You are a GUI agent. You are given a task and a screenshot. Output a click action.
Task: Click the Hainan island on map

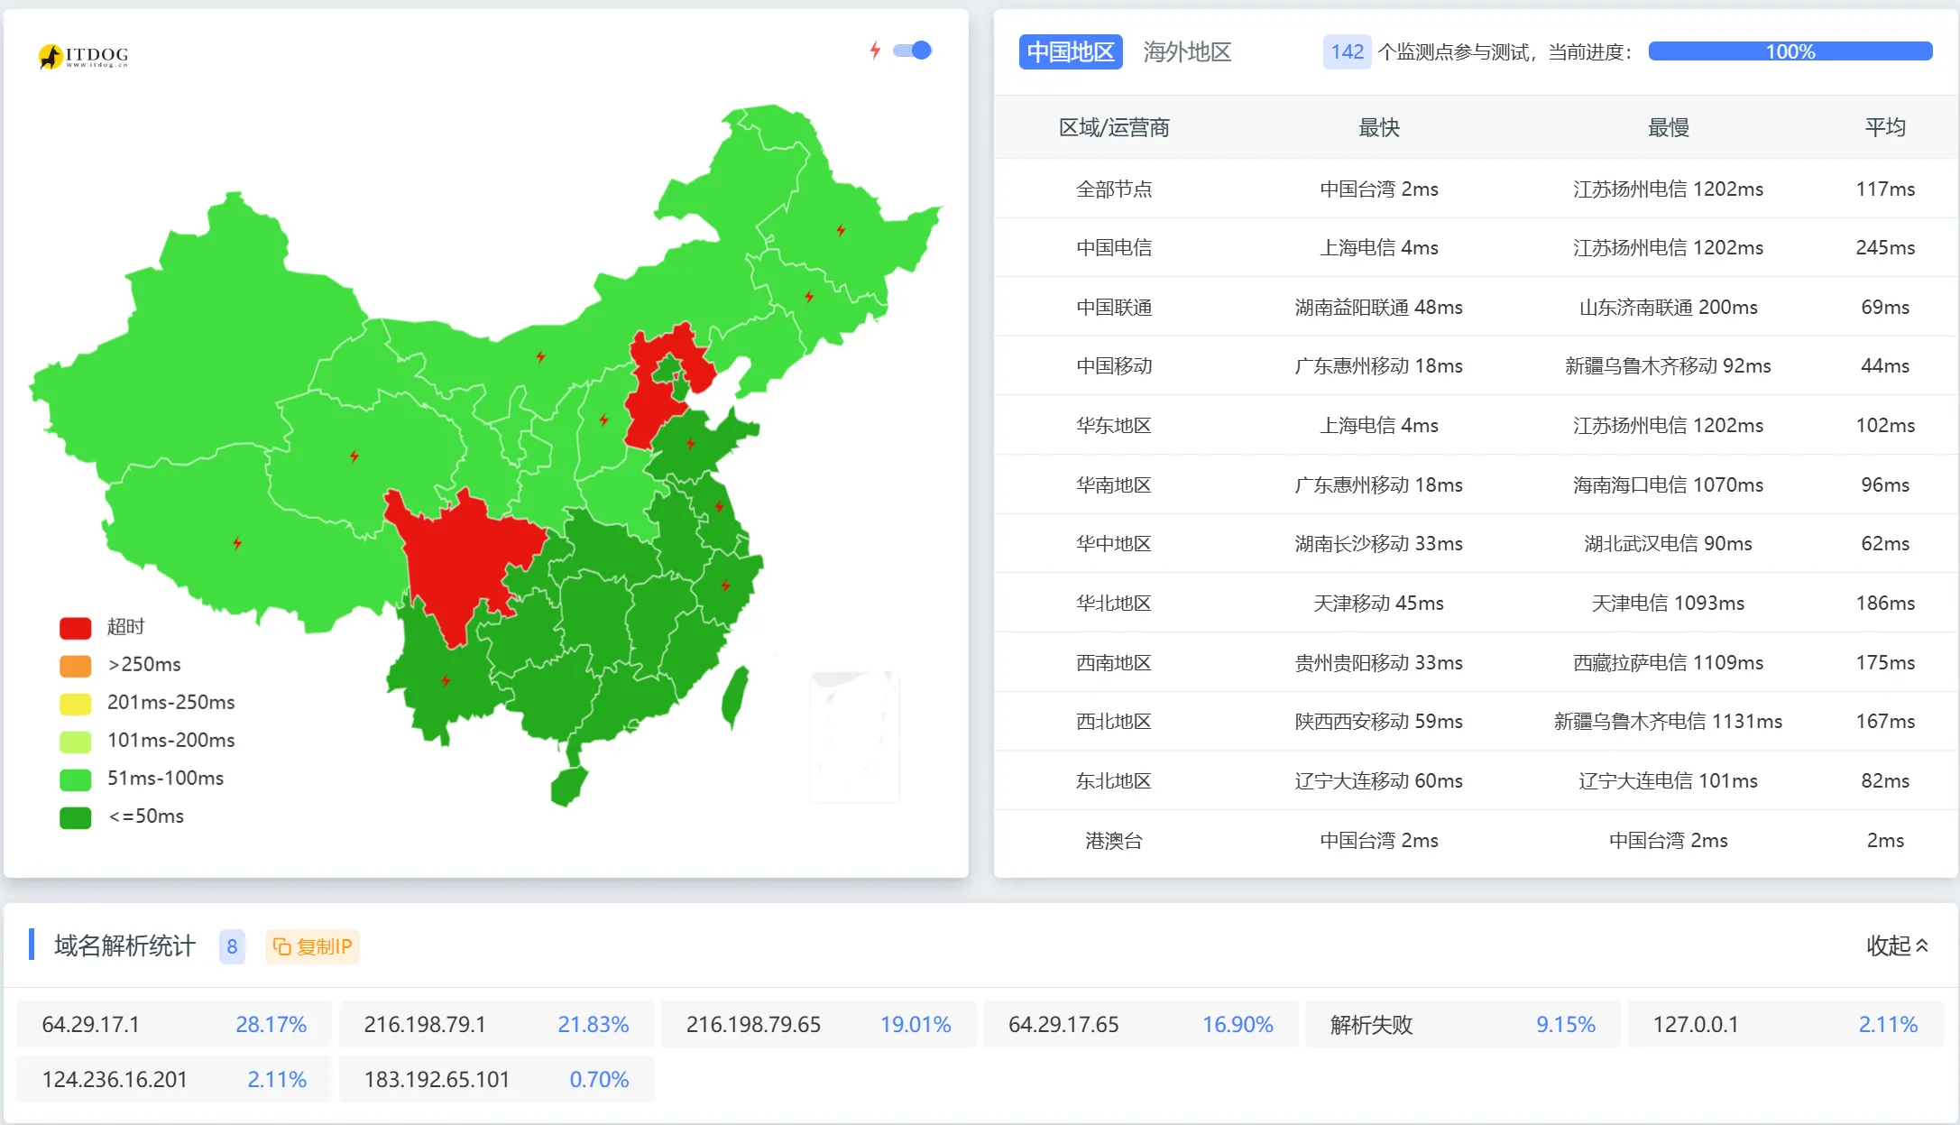click(x=568, y=785)
